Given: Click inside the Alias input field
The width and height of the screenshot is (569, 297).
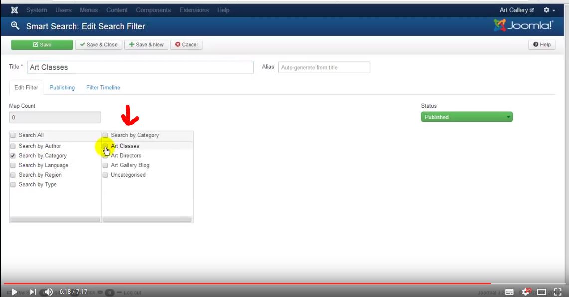Looking at the screenshot, I should [x=324, y=67].
